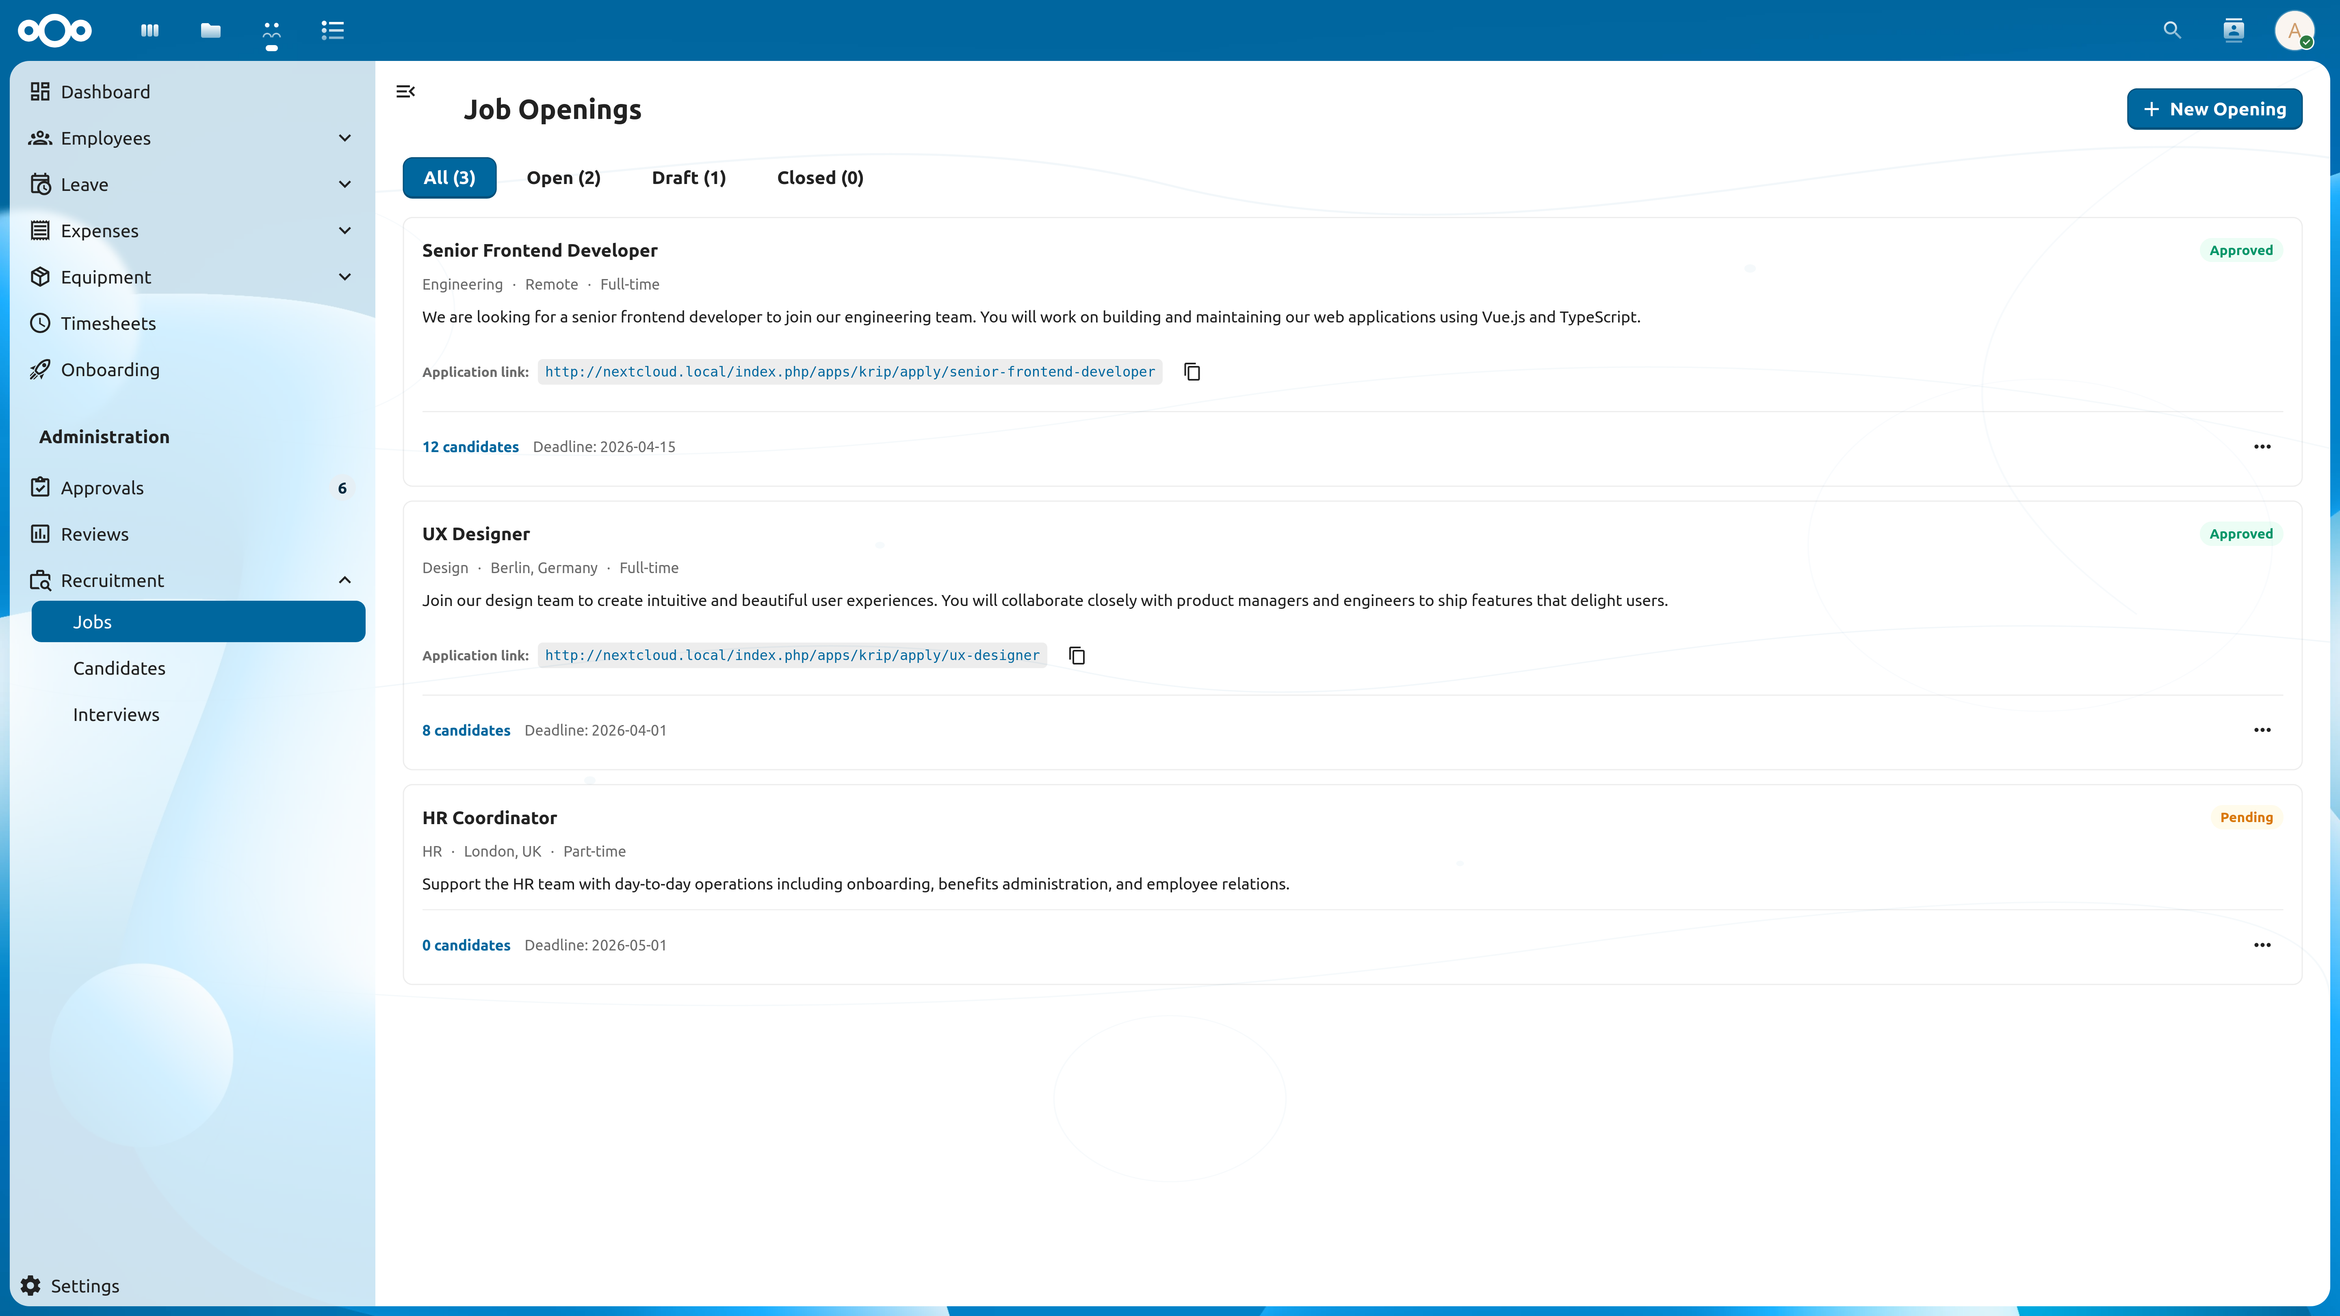Open the user avatar menu
The width and height of the screenshot is (2340, 1316).
coord(2294,30)
